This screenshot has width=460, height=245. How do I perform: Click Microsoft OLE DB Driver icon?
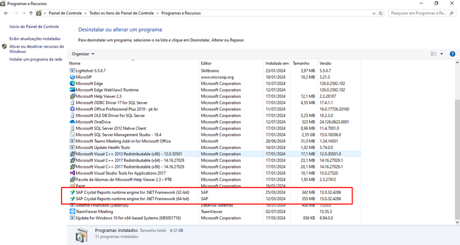point(72,116)
